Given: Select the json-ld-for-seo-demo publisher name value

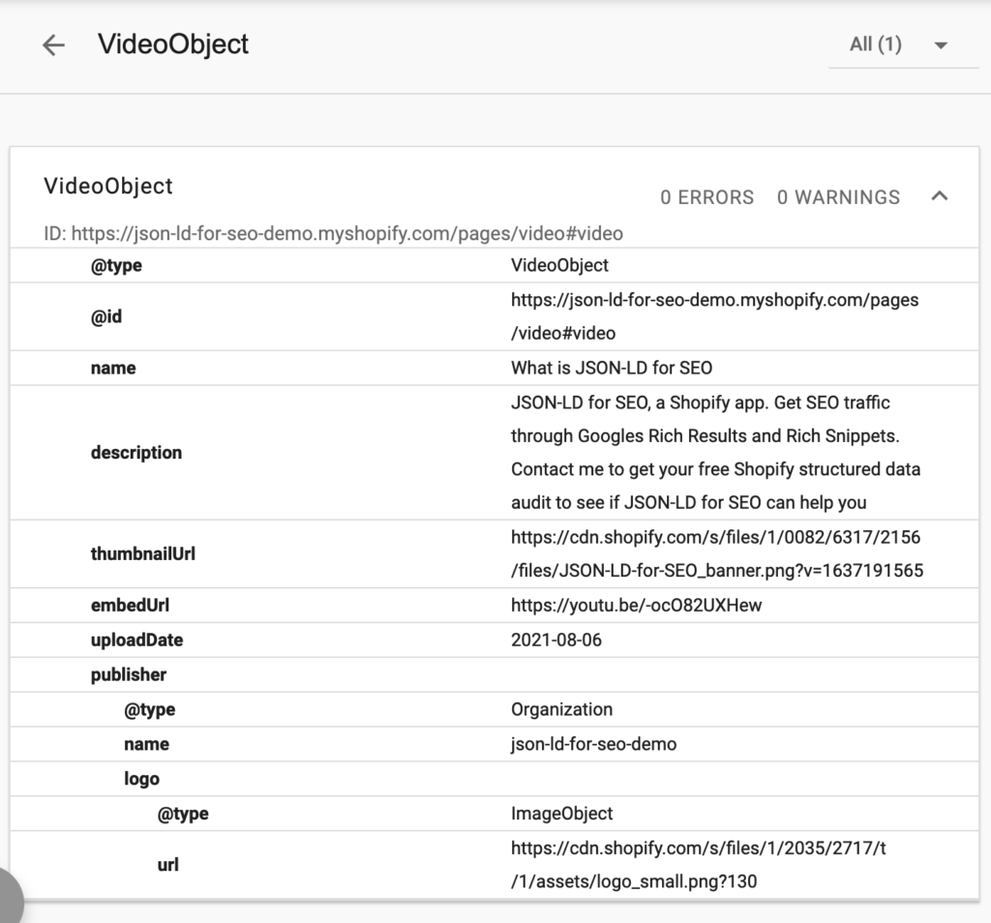Looking at the screenshot, I should pyautogui.click(x=593, y=744).
